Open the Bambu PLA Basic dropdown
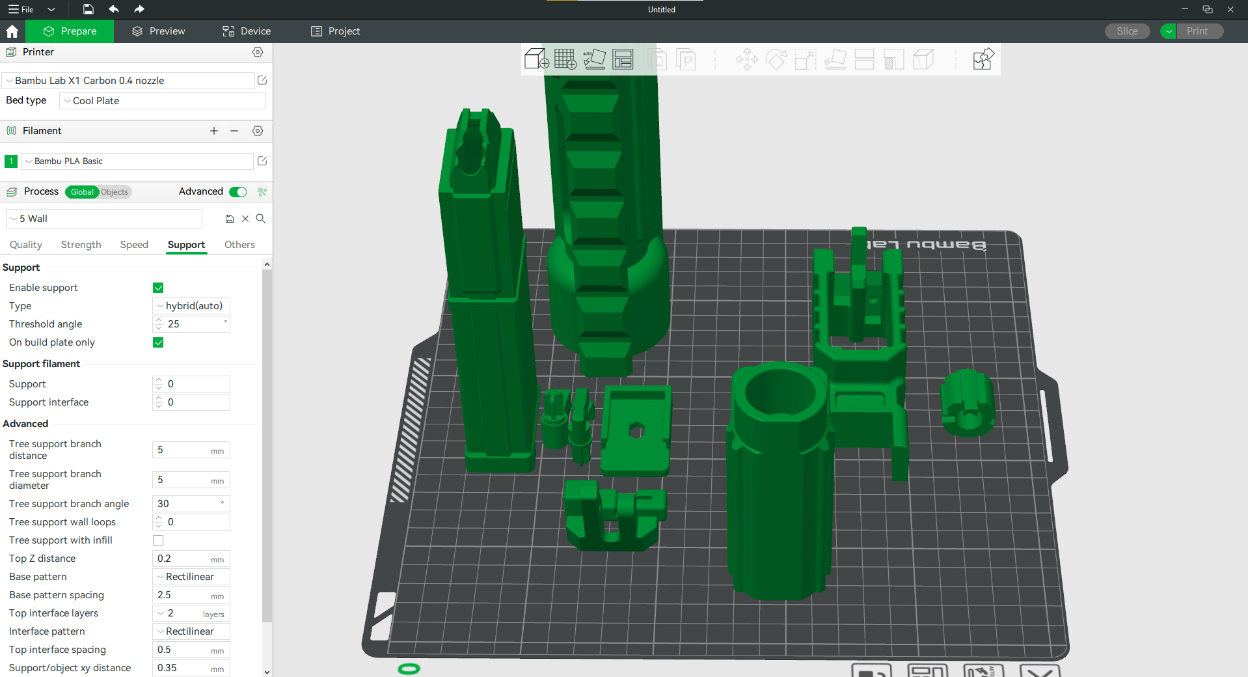1248x677 pixels. (x=137, y=161)
